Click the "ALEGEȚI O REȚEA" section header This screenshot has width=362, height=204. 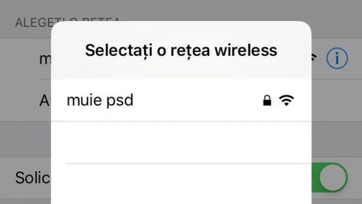coord(67,23)
